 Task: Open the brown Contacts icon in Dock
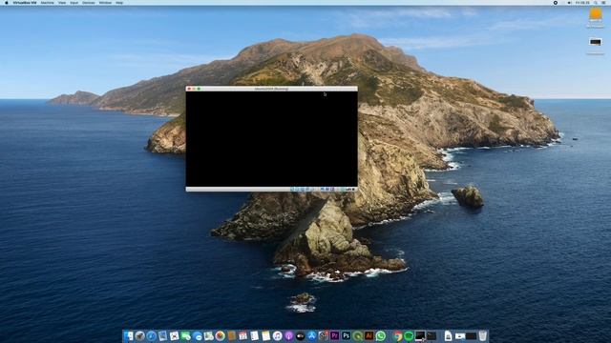click(231, 335)
